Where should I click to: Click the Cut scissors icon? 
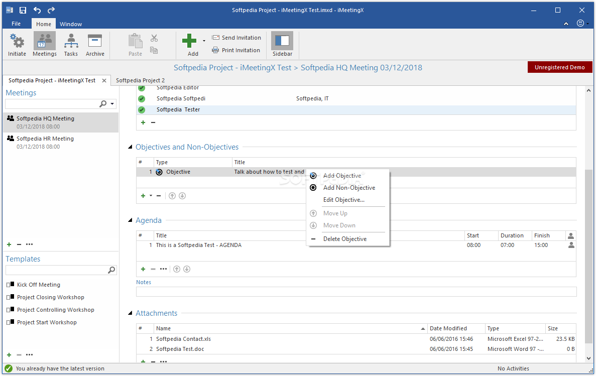(x=154, y=38)
